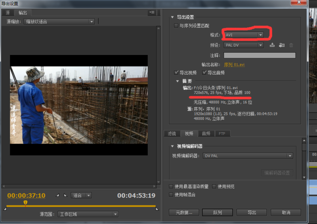
Task: Switch to the 源 tab
Action: pyautogui.click(x=8, y=13)
